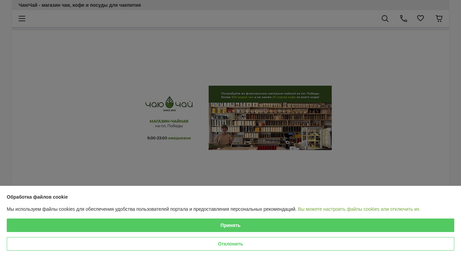Open favorites via the heart icon
The image size is (461, 259).
[421, 18]
